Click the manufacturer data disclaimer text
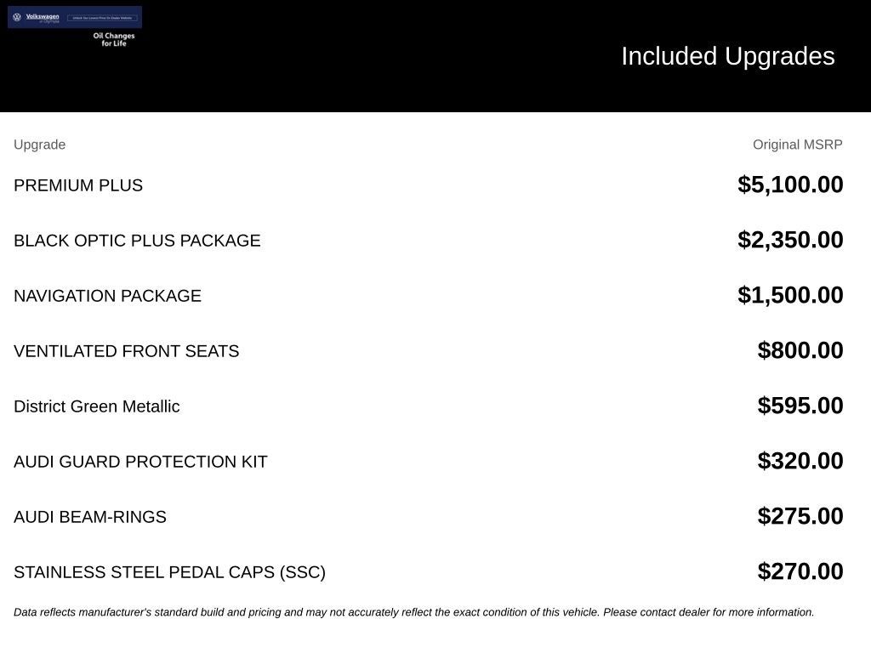 [414, 612]
